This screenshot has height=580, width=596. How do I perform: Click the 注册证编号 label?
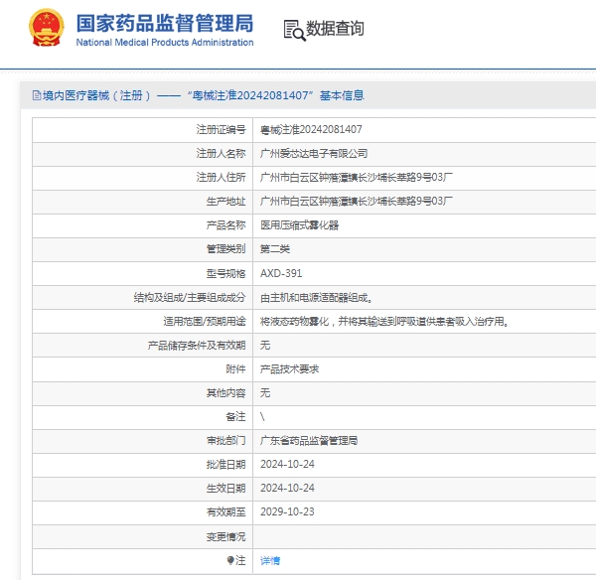tap(221, 130)
